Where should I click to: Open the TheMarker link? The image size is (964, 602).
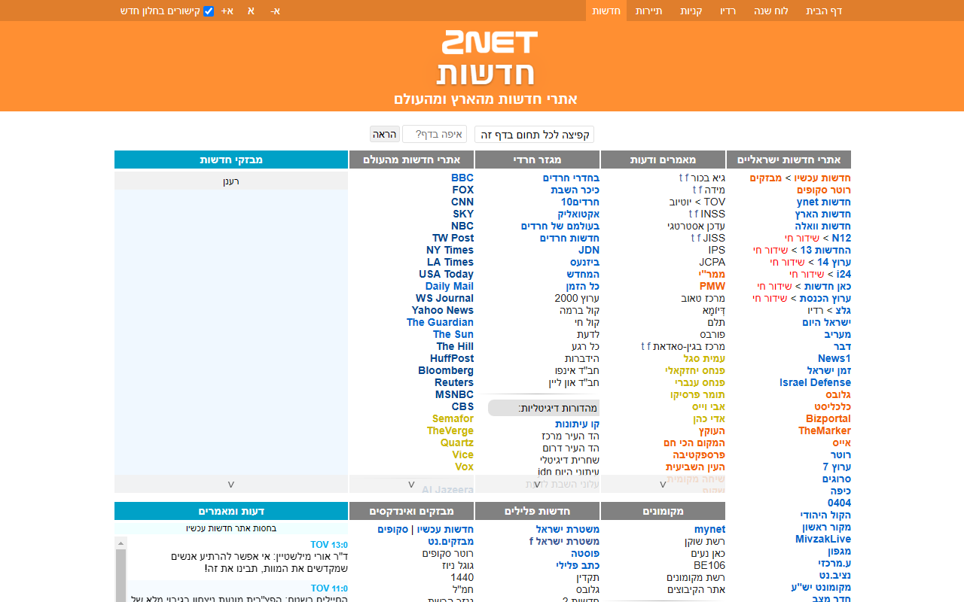[825, 431]
